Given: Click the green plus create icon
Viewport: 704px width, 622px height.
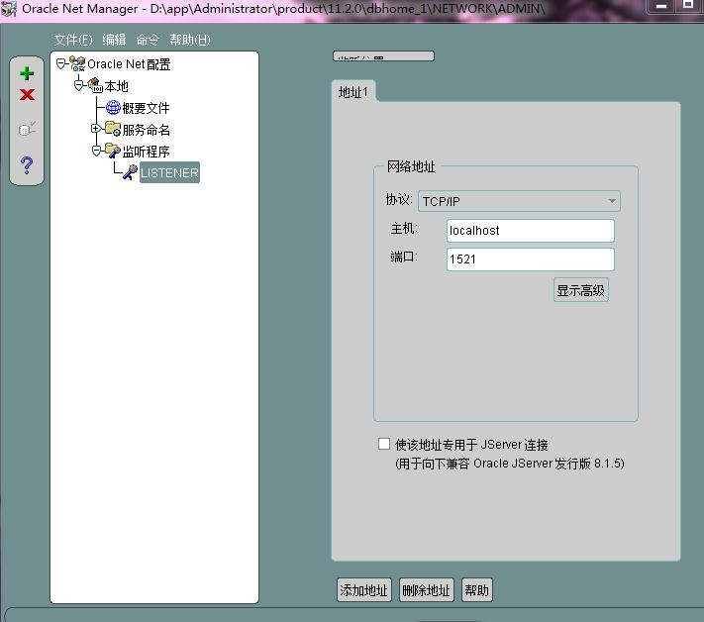Looking at the screenshot, I should pos(27,73).
